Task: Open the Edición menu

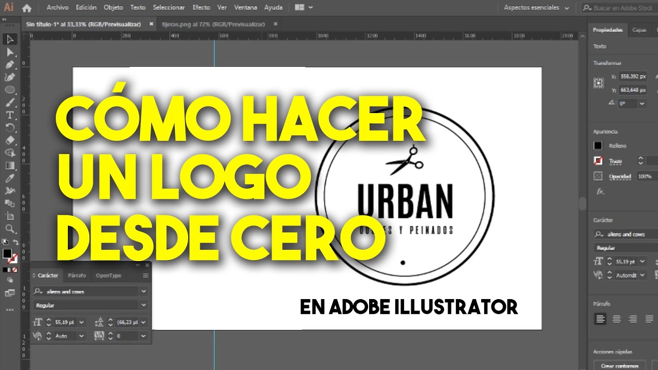Action: point(86,8)
